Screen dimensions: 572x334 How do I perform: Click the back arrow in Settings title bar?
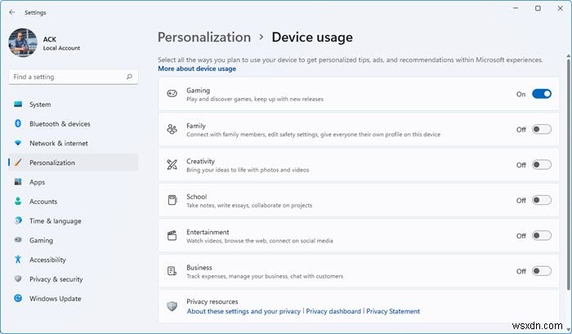11,12
